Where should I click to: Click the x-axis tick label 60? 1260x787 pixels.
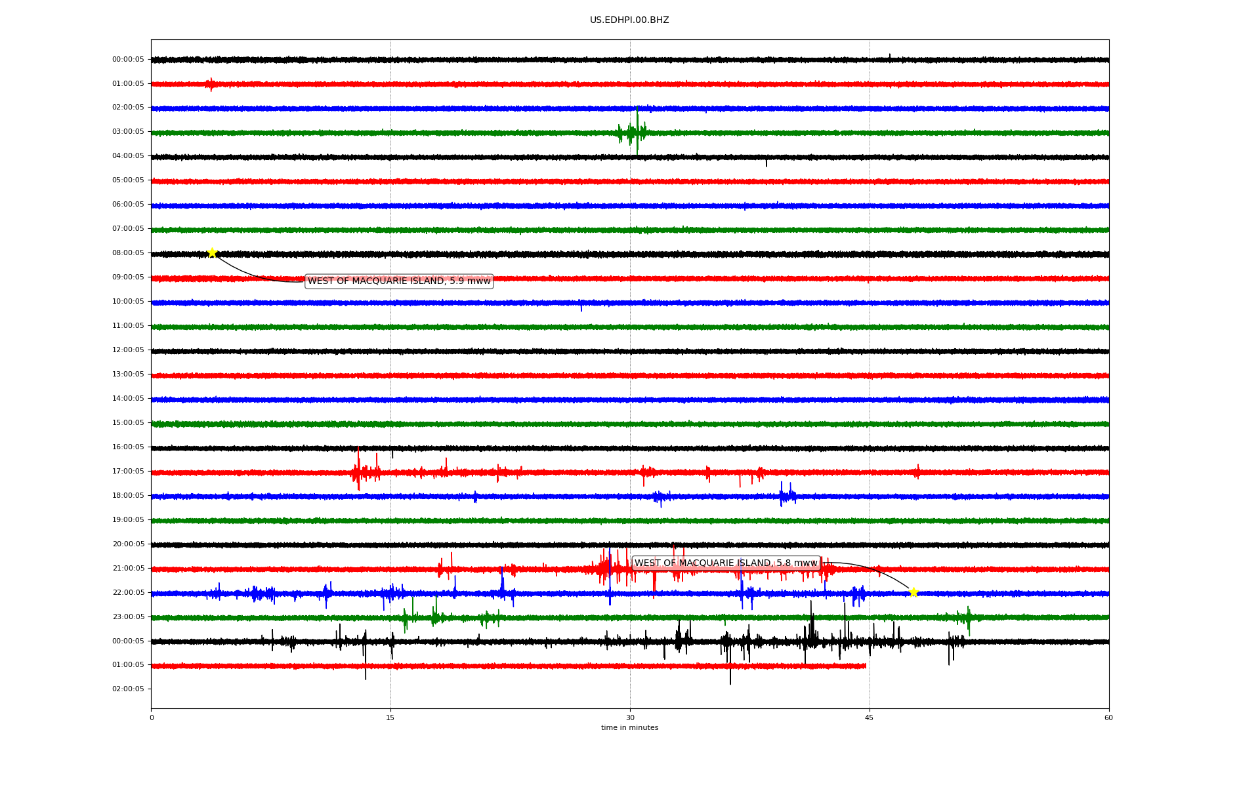coord(1108,717)
